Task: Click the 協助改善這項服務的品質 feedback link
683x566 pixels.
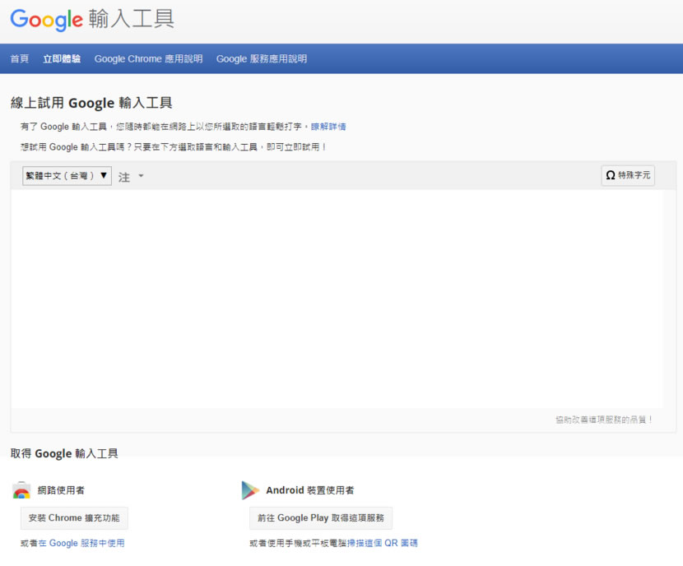Action: tap(604, 420)
